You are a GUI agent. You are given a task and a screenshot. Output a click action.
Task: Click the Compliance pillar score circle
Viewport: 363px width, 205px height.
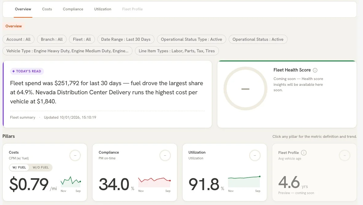(x=165, y=155)
